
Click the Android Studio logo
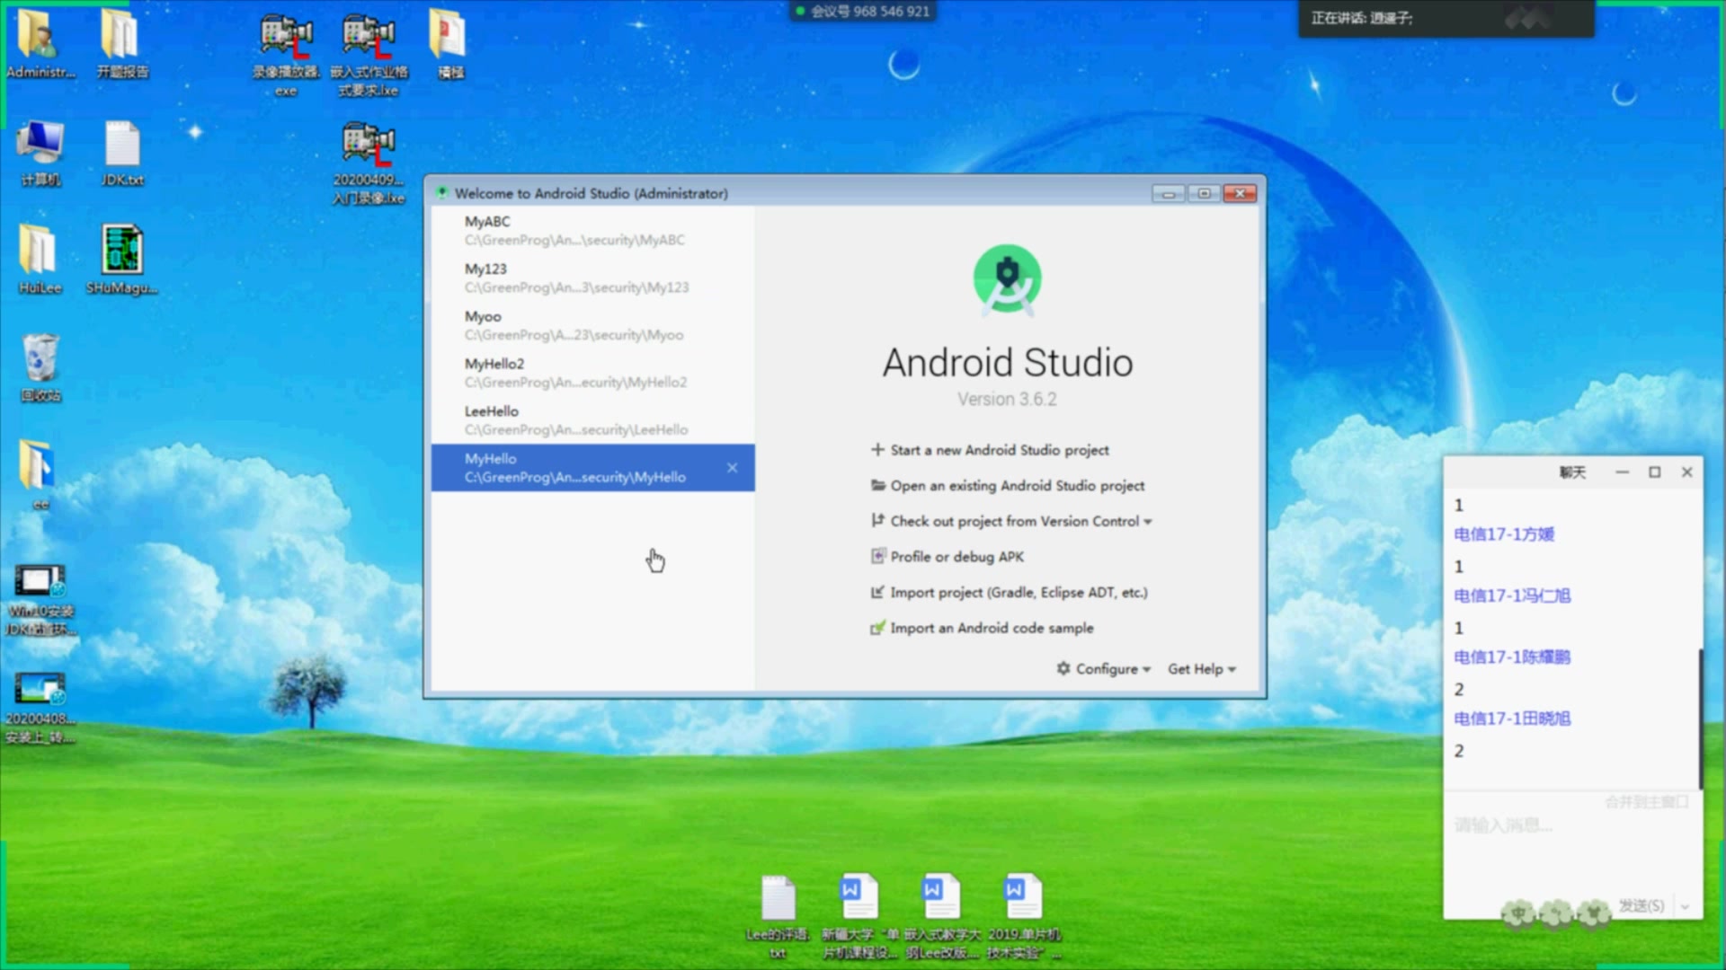(1007, 280)
